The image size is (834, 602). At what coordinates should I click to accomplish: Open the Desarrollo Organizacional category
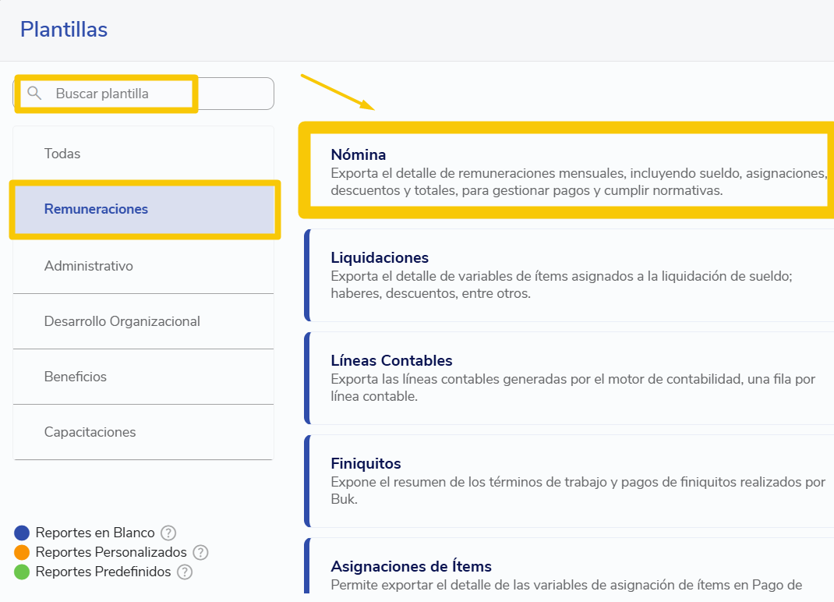pos(143,321)
